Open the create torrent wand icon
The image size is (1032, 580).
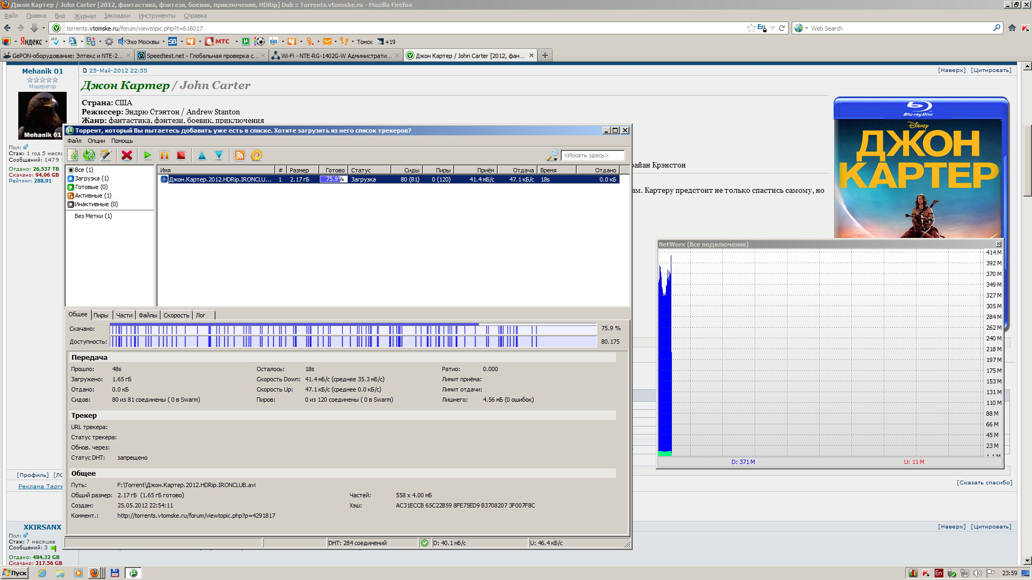point(106,155)
